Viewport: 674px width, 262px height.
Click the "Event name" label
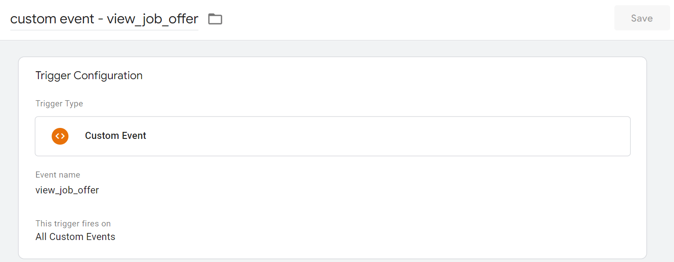click(x=58, y=175)
